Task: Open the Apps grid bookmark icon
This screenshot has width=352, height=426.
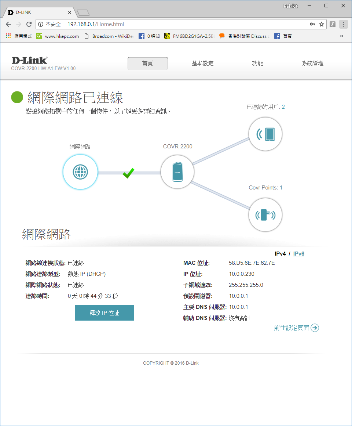Action: (x=8, y=36)
